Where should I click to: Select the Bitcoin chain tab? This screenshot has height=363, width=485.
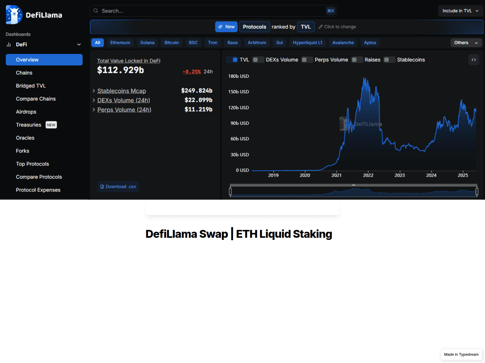click(x=172, y=43)
